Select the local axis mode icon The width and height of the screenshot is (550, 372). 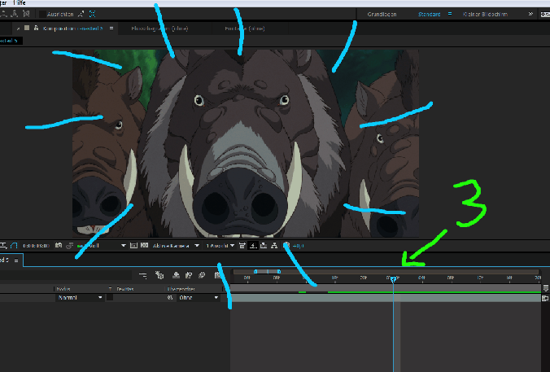click(x=4, y=14)
